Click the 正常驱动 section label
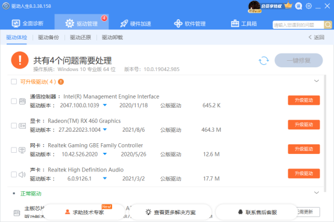Image resolution: width=334 pixels, height=222 pixels. click(x=31, y=194)
